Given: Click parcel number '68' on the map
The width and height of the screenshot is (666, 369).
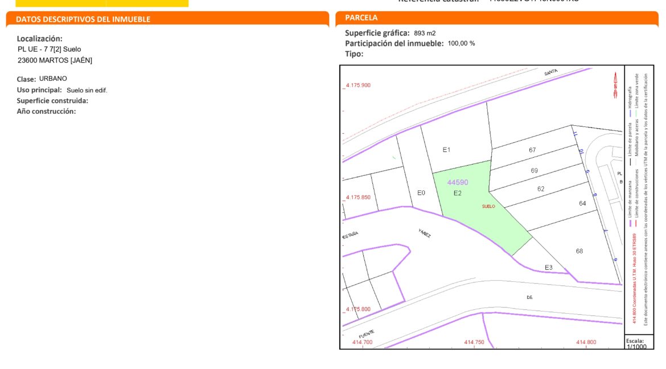Looking at the screenshot, I should point(579,251).
